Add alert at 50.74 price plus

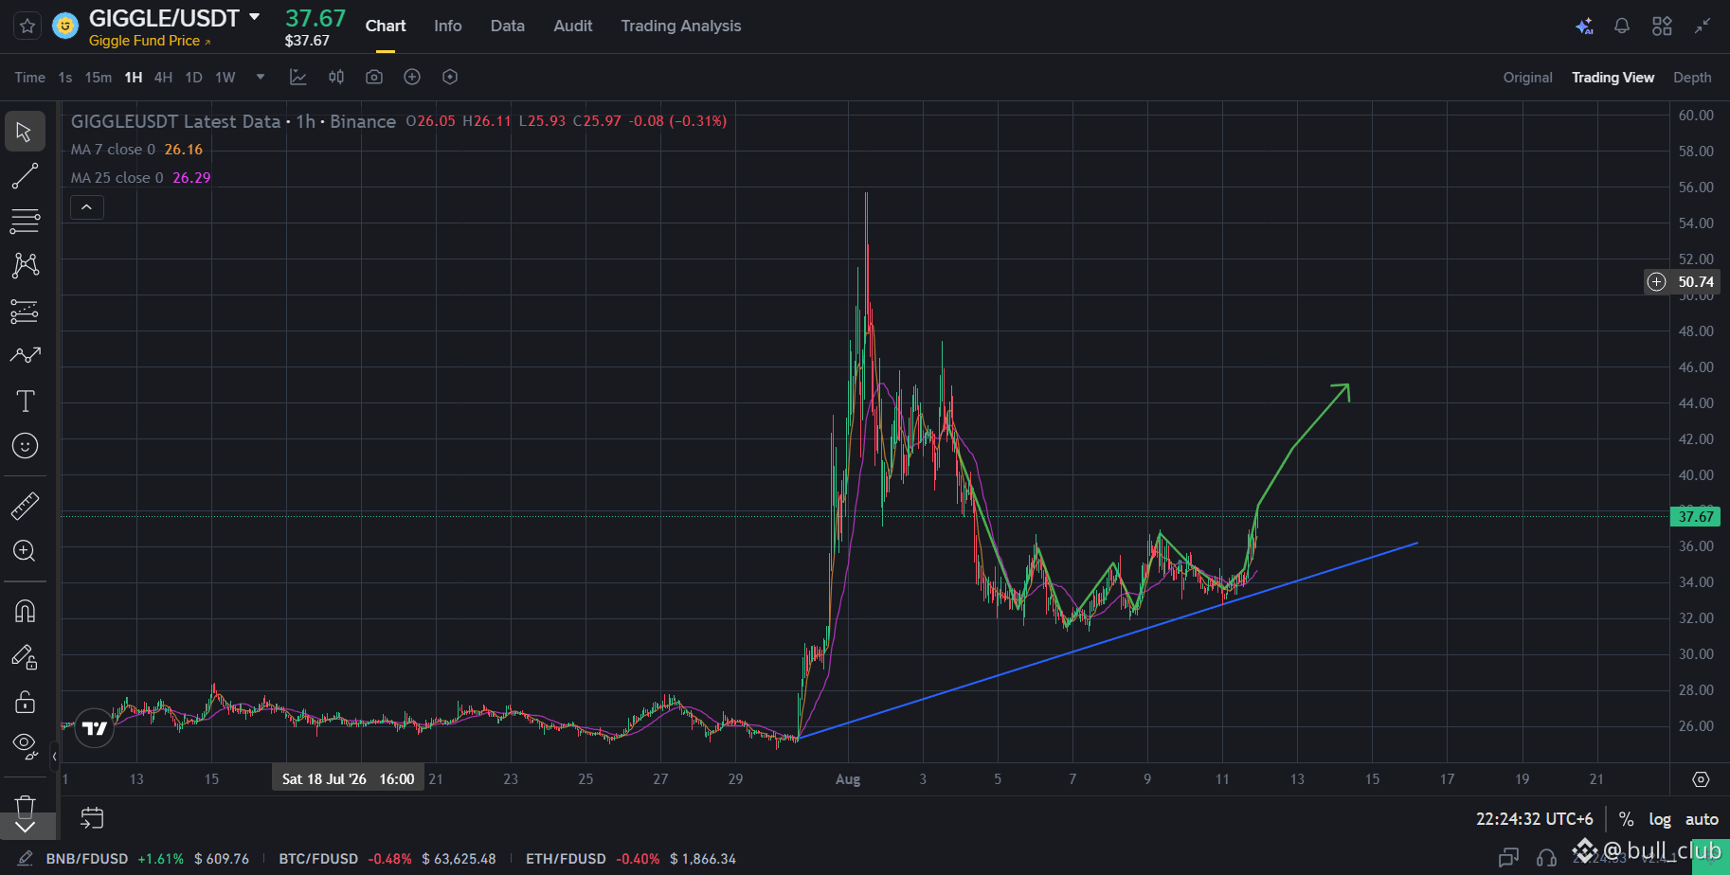[x=1656, y=281]
